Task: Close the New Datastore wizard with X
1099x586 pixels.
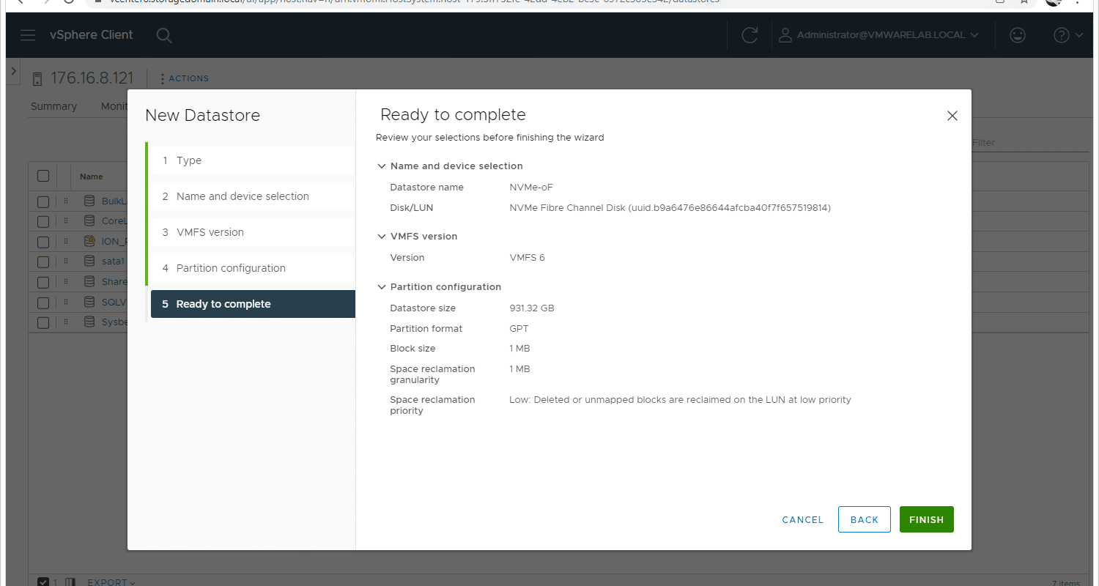Action: tap(952, 116)
